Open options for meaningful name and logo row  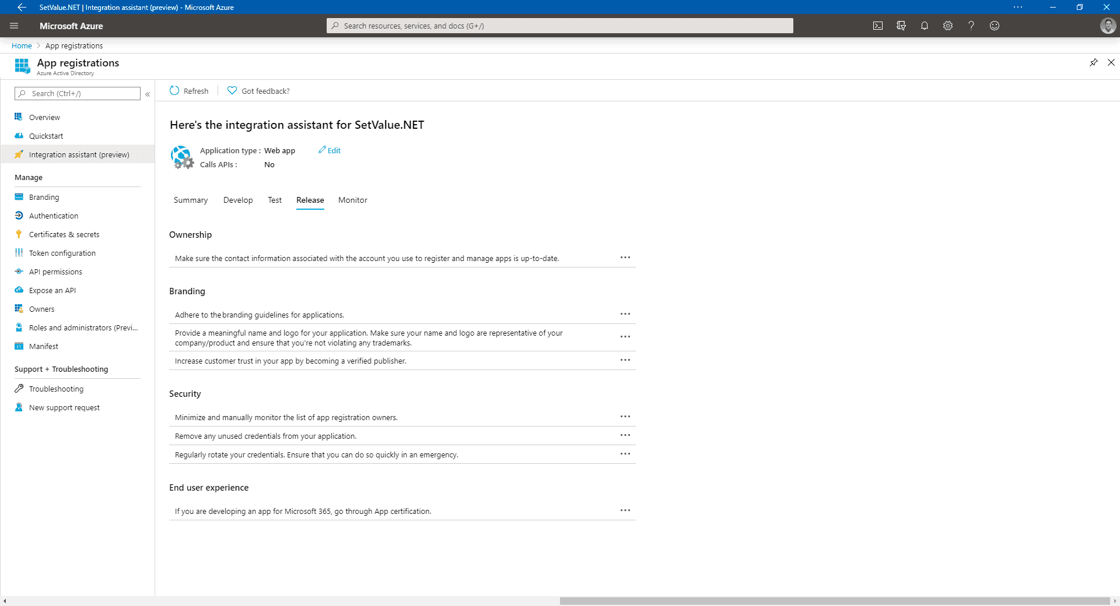(625, 337)
